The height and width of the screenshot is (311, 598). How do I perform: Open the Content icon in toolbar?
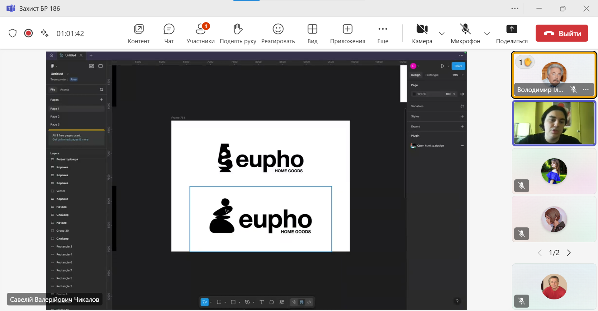pyautogui.click(x=139, y=30)
